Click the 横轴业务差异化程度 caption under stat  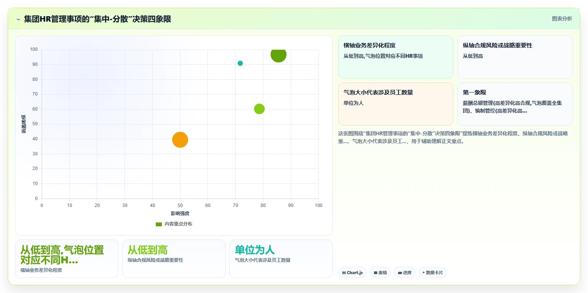click(x=41, y=270)
